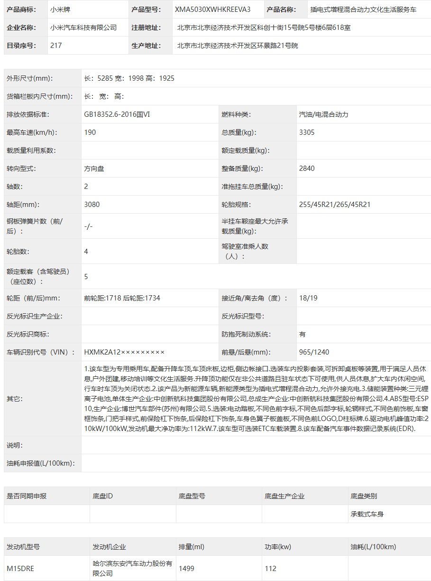Select the model number XMA5030XWHKREEVA3
Viewport: 431px width, 581px height.
click(x=213, y=9)
